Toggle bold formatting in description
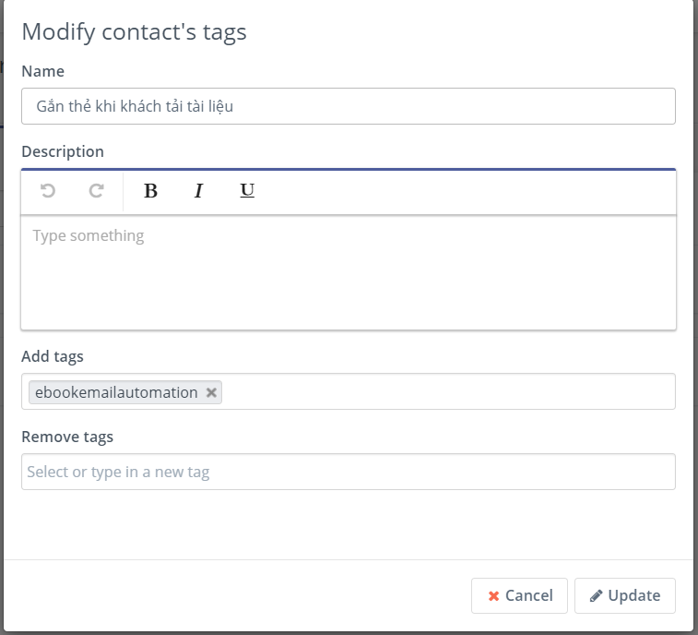 pos(151,191)
